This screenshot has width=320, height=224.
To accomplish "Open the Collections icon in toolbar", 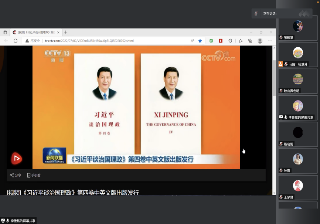I will point(250,41).
